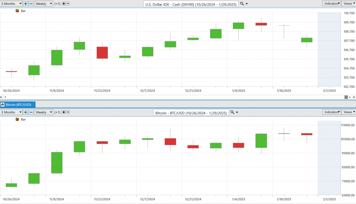Open Indicators in the Dollar Index chart
Screen dimensions: 356x204
(331, 3)
